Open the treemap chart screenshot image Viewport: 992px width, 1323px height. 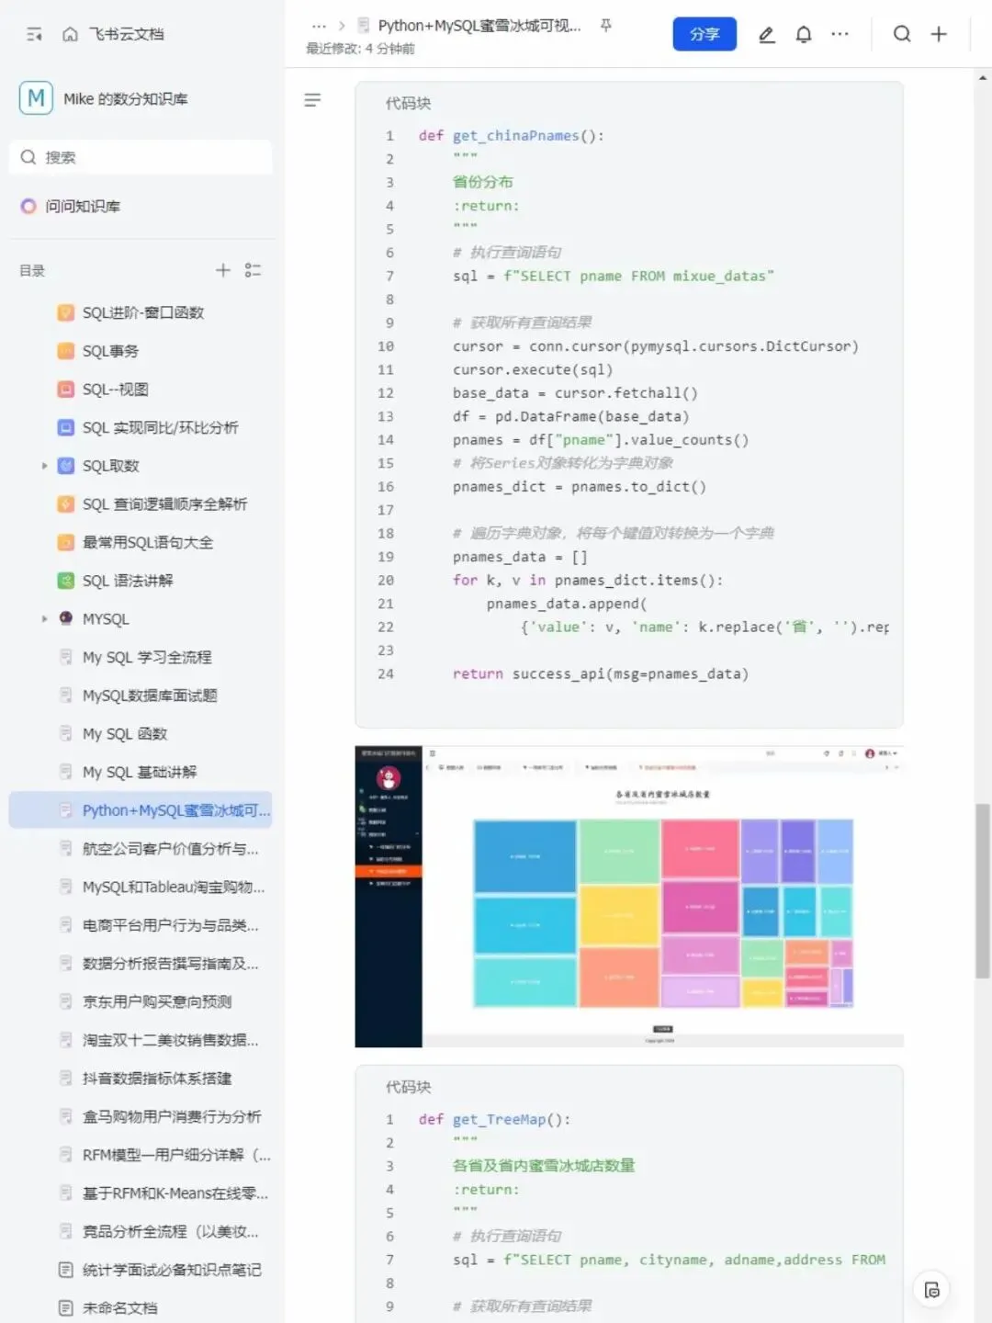coord(629,897)
